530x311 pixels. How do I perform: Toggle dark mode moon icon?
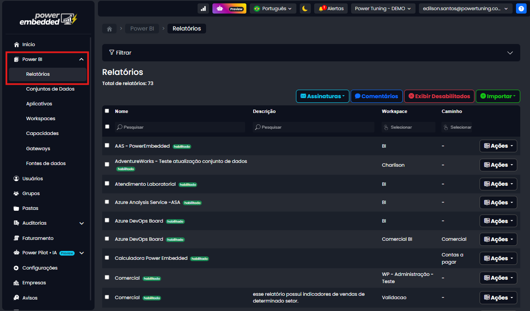305,8
